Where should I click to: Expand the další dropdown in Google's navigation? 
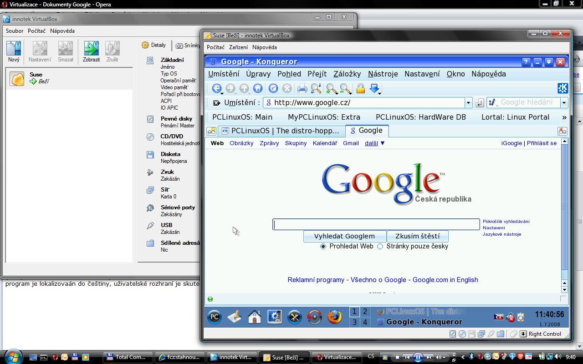tap(375, 143)
